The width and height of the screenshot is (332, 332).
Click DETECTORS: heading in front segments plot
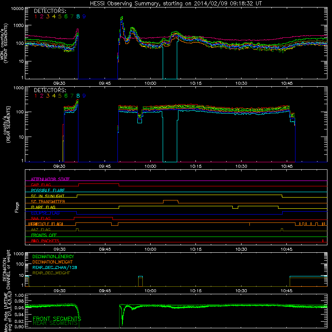[50, 11]
